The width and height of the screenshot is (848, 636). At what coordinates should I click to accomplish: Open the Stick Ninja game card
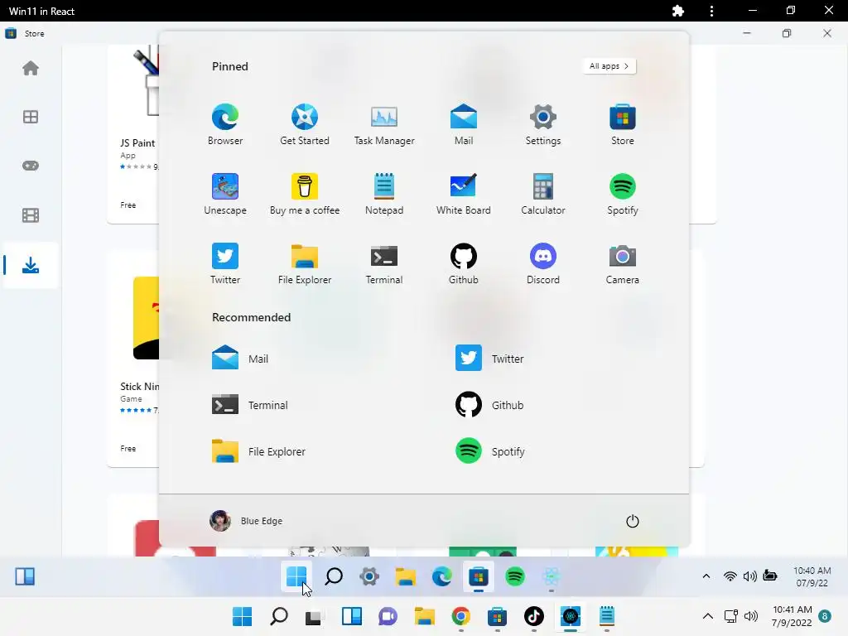(133, 358)
